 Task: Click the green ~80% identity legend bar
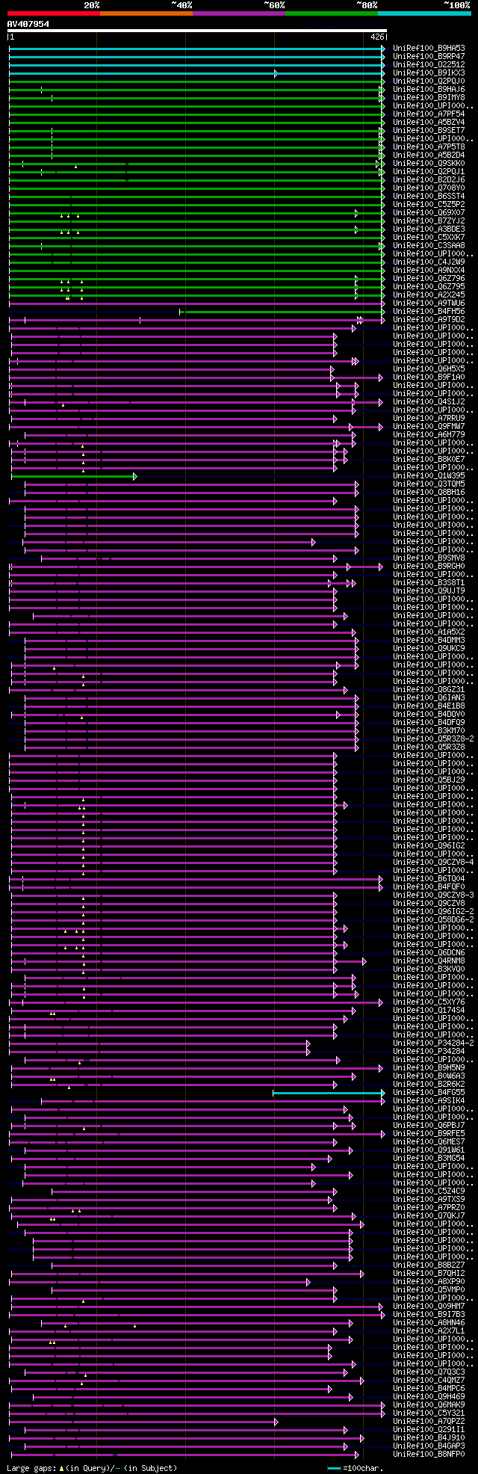pyautogui.click(x=332, y=13)
